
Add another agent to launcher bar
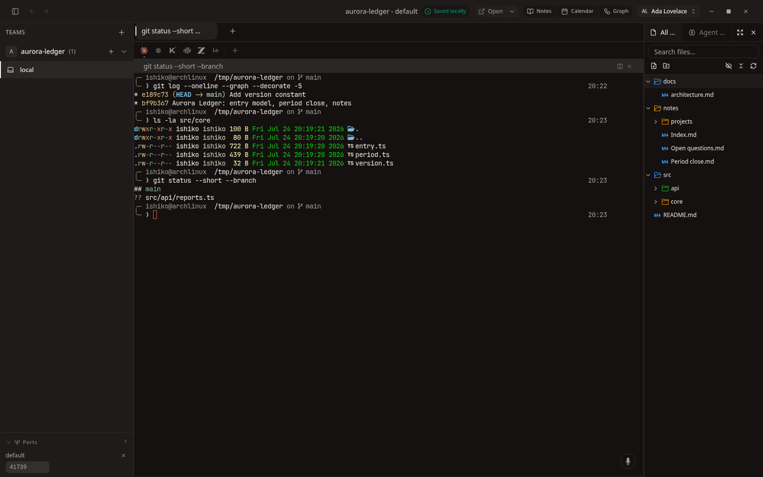[235, 51]
